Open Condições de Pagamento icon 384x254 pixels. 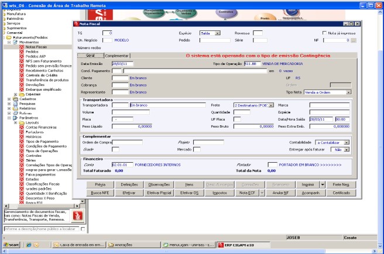pos(22,146)
